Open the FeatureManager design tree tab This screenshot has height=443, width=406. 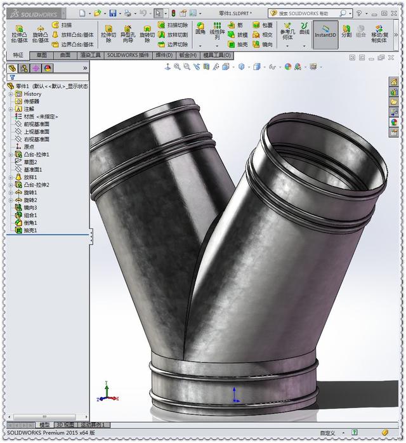12,68
